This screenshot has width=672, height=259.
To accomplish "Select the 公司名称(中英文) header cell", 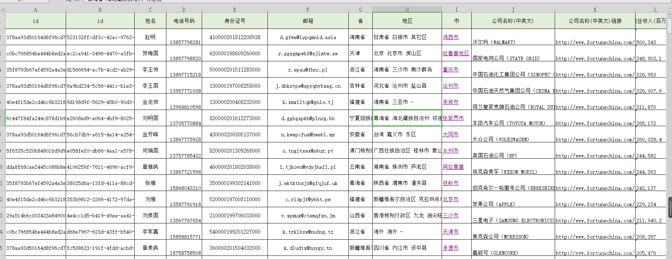I will 513,21.
